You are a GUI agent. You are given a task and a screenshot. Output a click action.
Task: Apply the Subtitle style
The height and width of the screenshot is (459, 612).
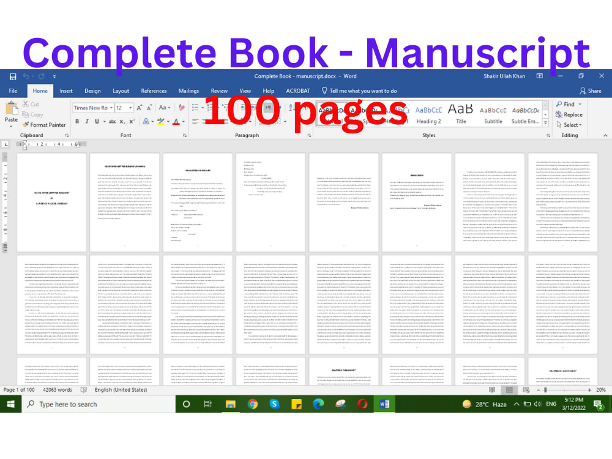tap(493, 115)
